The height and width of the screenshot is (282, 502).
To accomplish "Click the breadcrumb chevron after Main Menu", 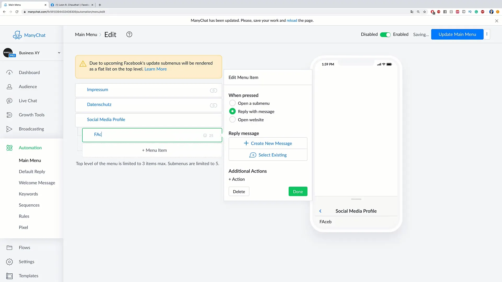I will click(100, 34).
